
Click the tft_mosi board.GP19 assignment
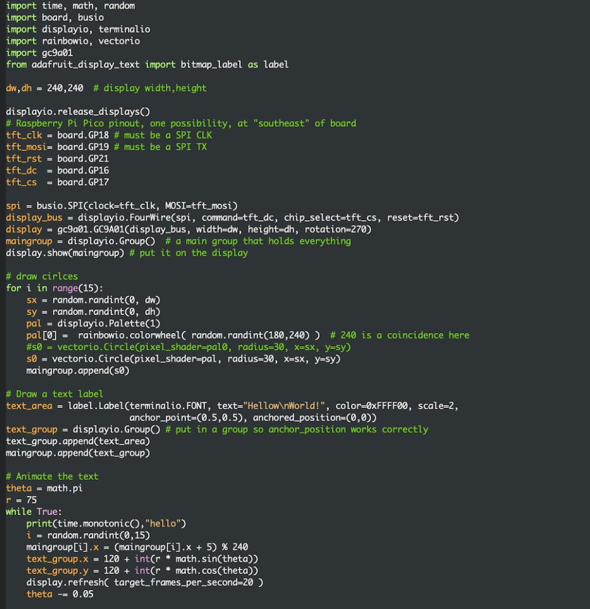[x=58, y=147]
